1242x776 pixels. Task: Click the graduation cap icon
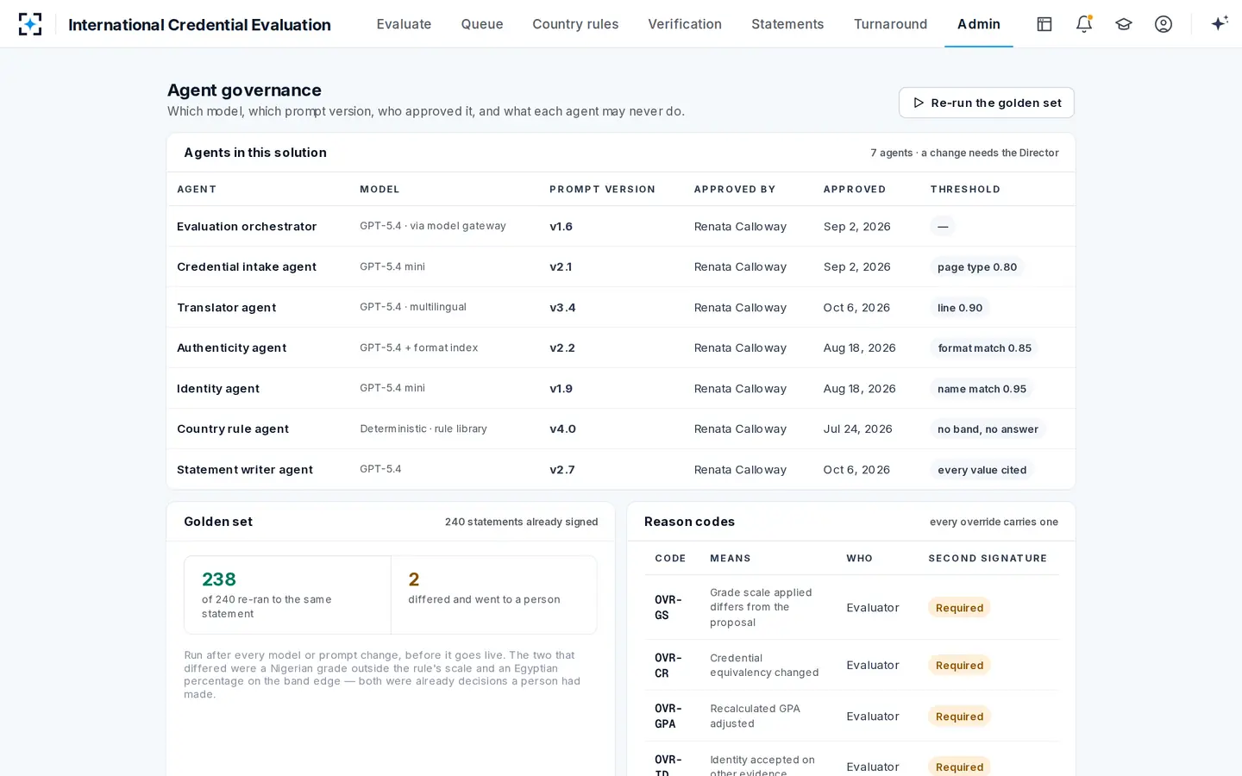[1124, 24]
